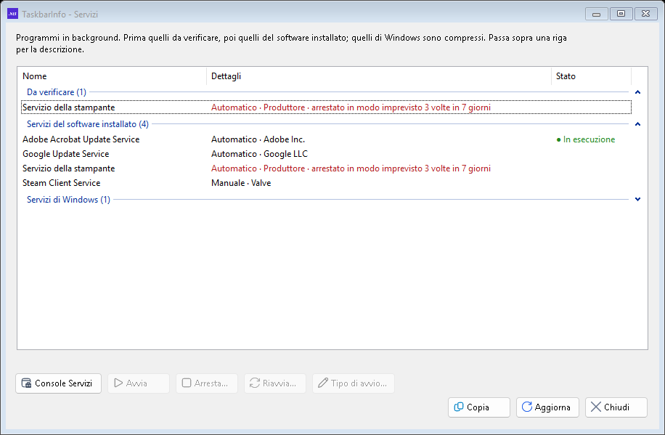
Task: Click the 'Automatico · Google LLC' details cell
Action: (x=259, y=154)
